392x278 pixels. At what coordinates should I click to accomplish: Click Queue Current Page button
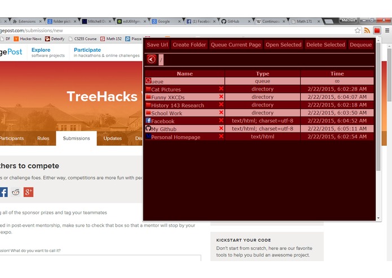pos(236,45)
